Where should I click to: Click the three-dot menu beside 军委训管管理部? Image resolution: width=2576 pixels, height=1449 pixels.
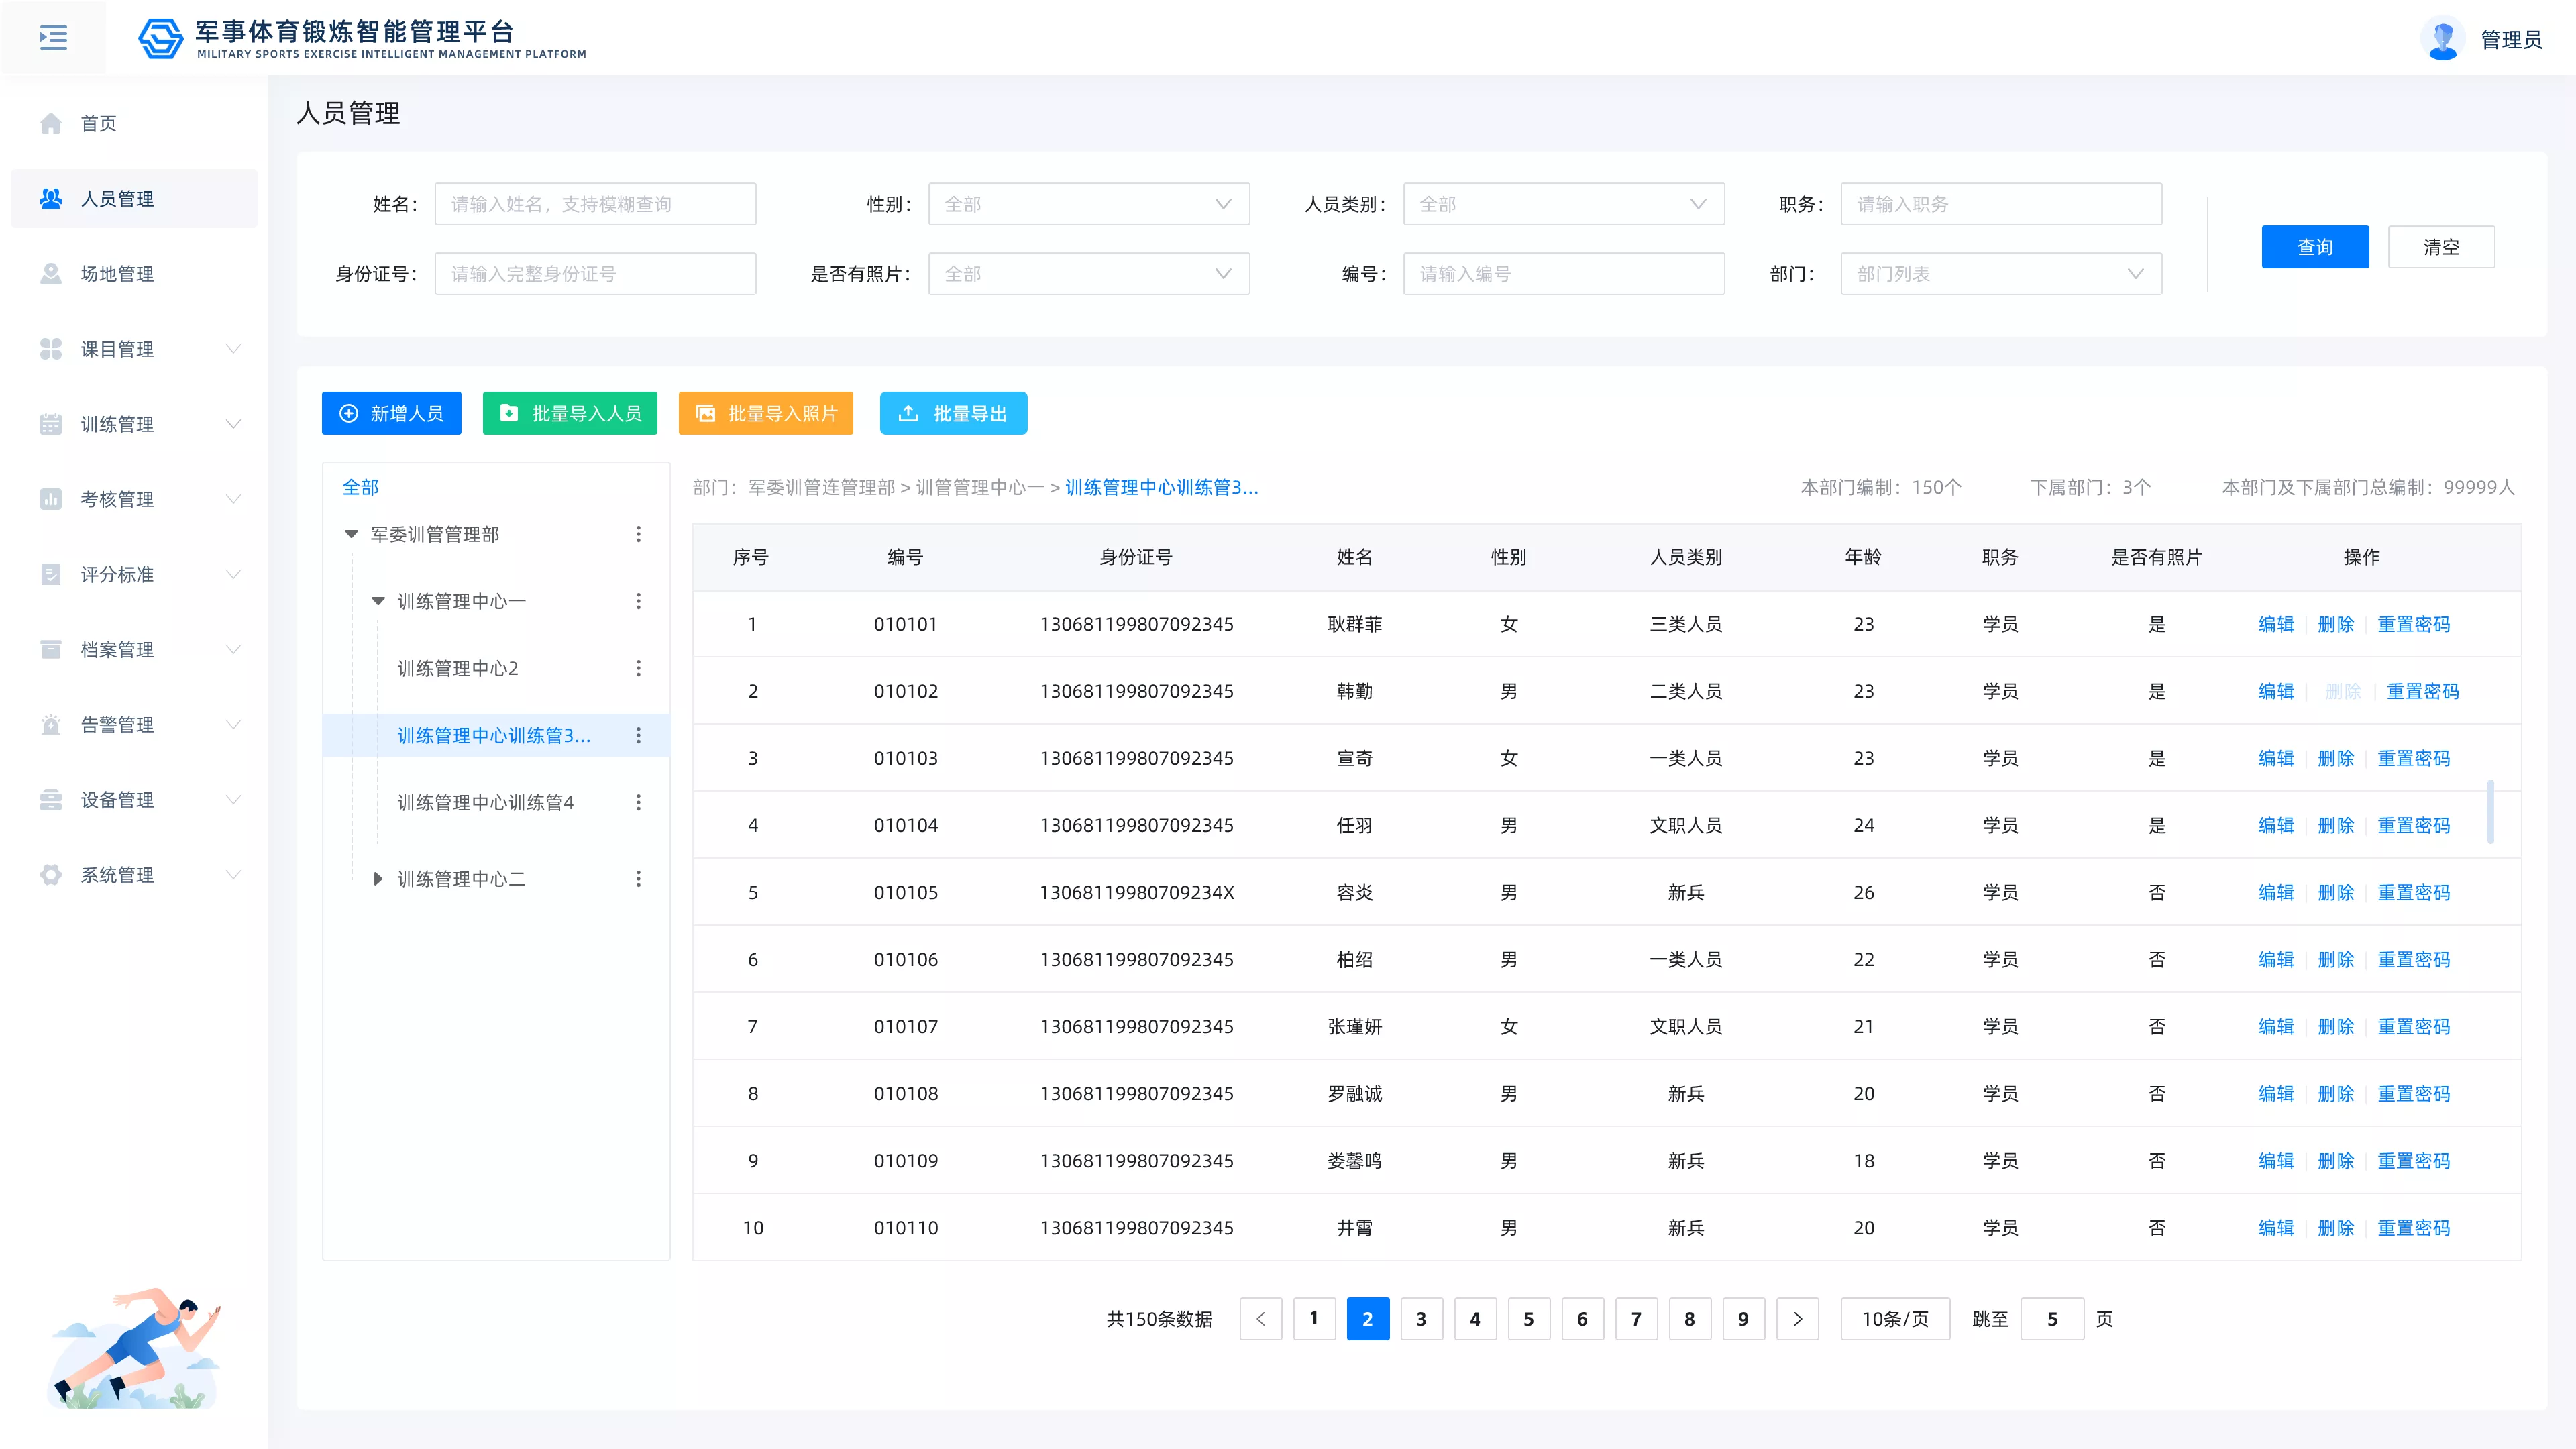[x=638, y=534]
